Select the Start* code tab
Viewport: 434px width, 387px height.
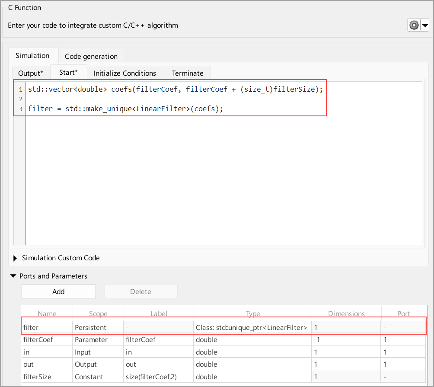tap(68, 73)
